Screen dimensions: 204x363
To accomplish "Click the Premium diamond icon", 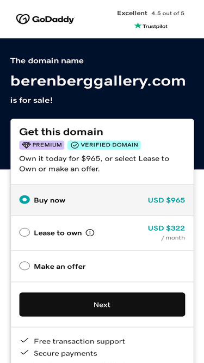I will (x=26, y=145).
